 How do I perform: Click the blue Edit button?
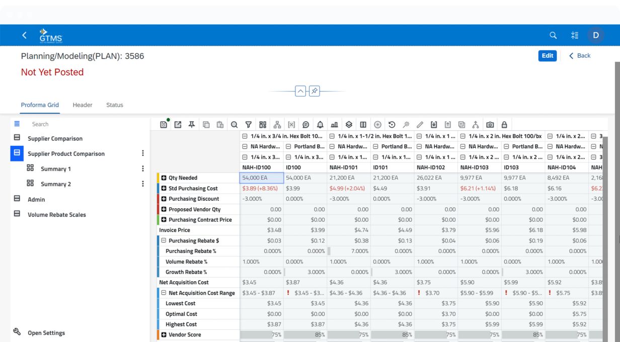pos(547,56)
